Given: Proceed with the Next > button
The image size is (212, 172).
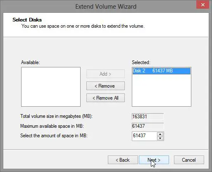Looking at the screenshot, I should pyautogui.click(x=154, y=160).
